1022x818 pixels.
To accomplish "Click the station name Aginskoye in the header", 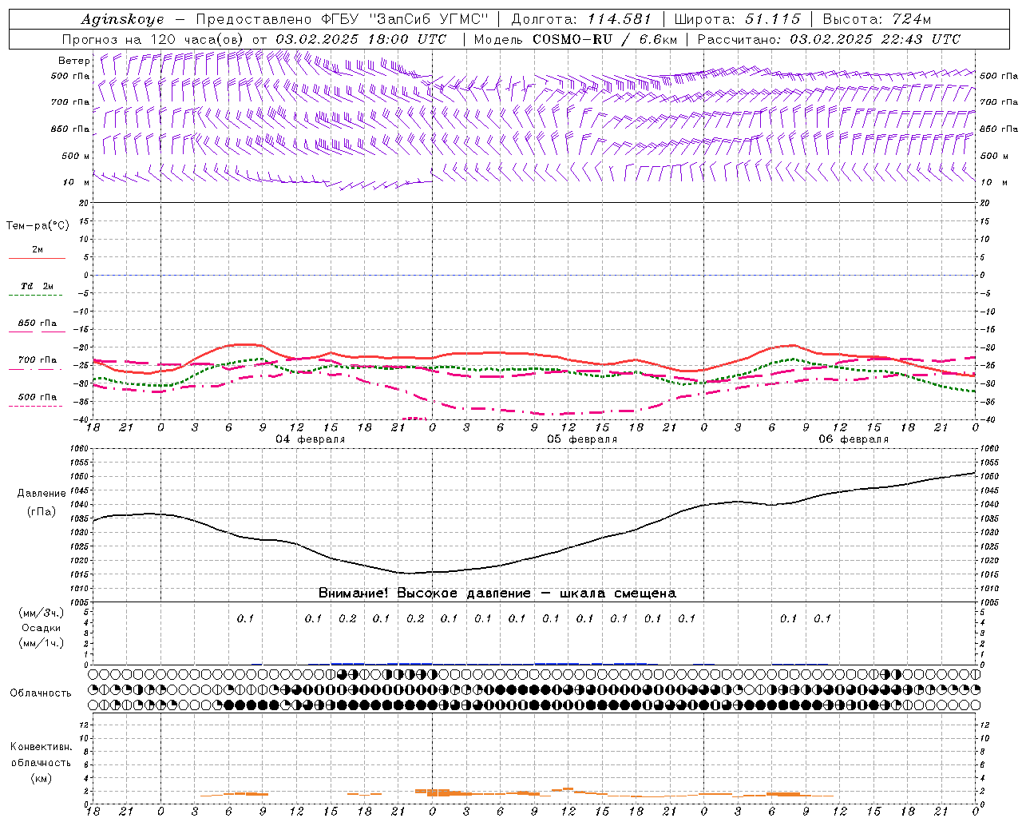I will tap(124, 19).
